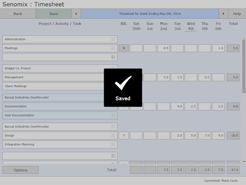Click scrollbar down arrow
Screen dimensions: 246x185
[x=244, y=161]
